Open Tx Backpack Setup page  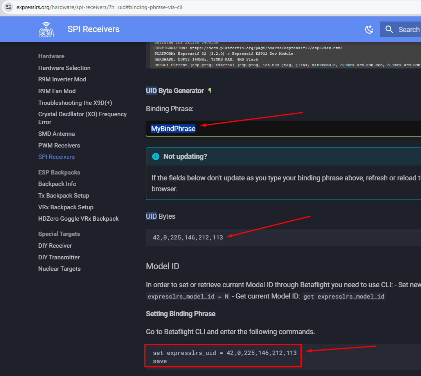pyautogui.click(x=63, y=195)
